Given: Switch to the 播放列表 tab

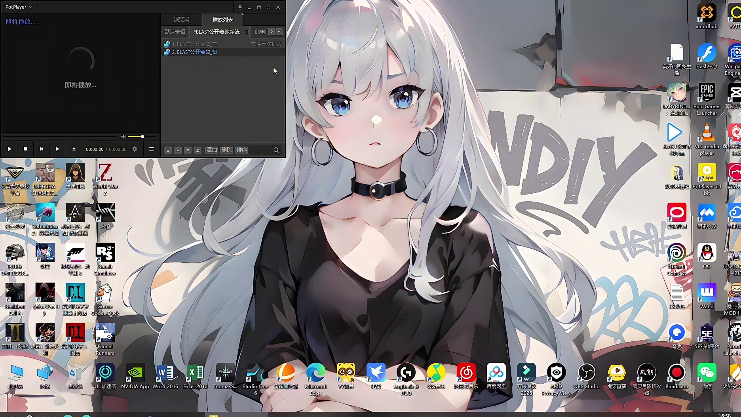Looking at the screenshot, I should [222, 19].
